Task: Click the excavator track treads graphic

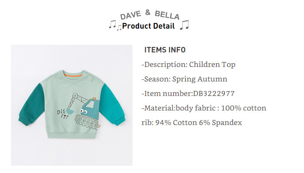Action: coord(87,122)
